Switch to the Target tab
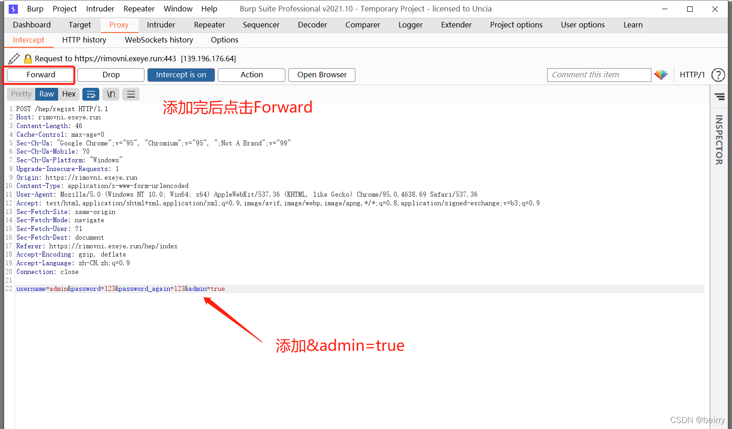Viewport: 732px width, 429px height. tap(80, 25)
